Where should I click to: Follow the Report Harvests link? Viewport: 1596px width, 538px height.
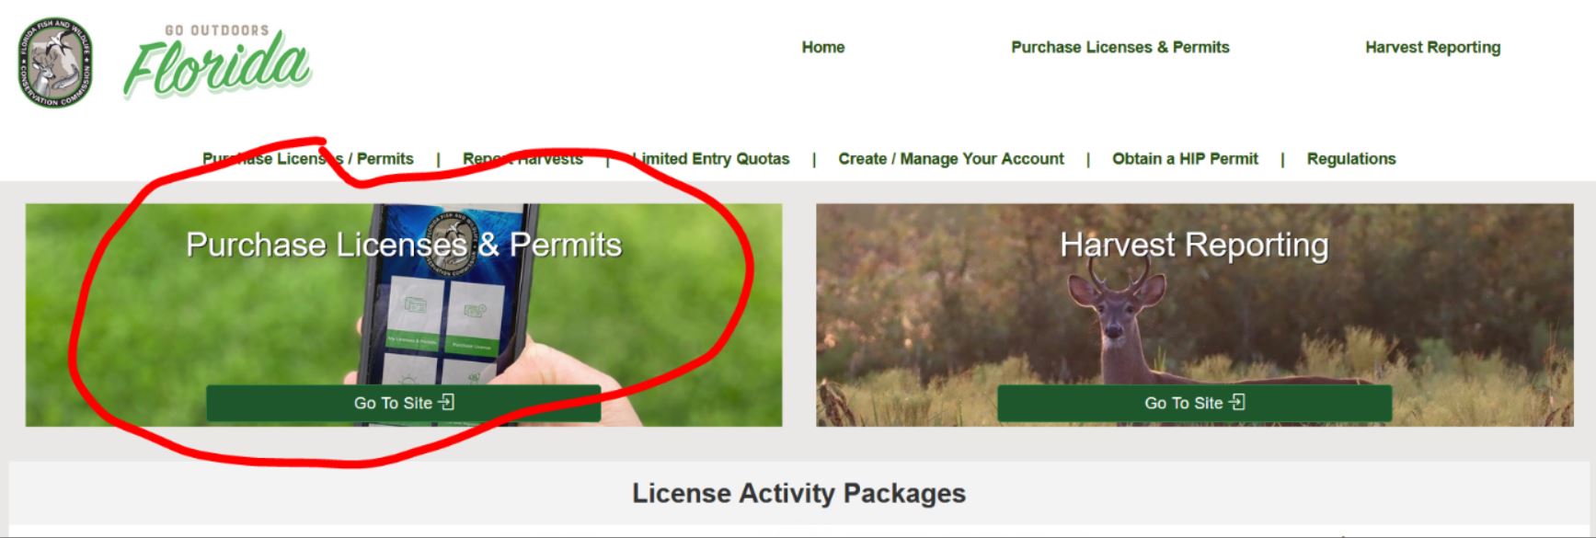point(522,158)
